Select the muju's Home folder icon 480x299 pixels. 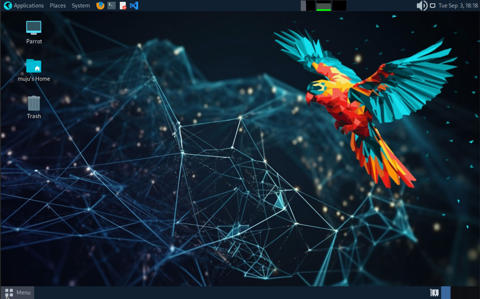pos(34,70)
